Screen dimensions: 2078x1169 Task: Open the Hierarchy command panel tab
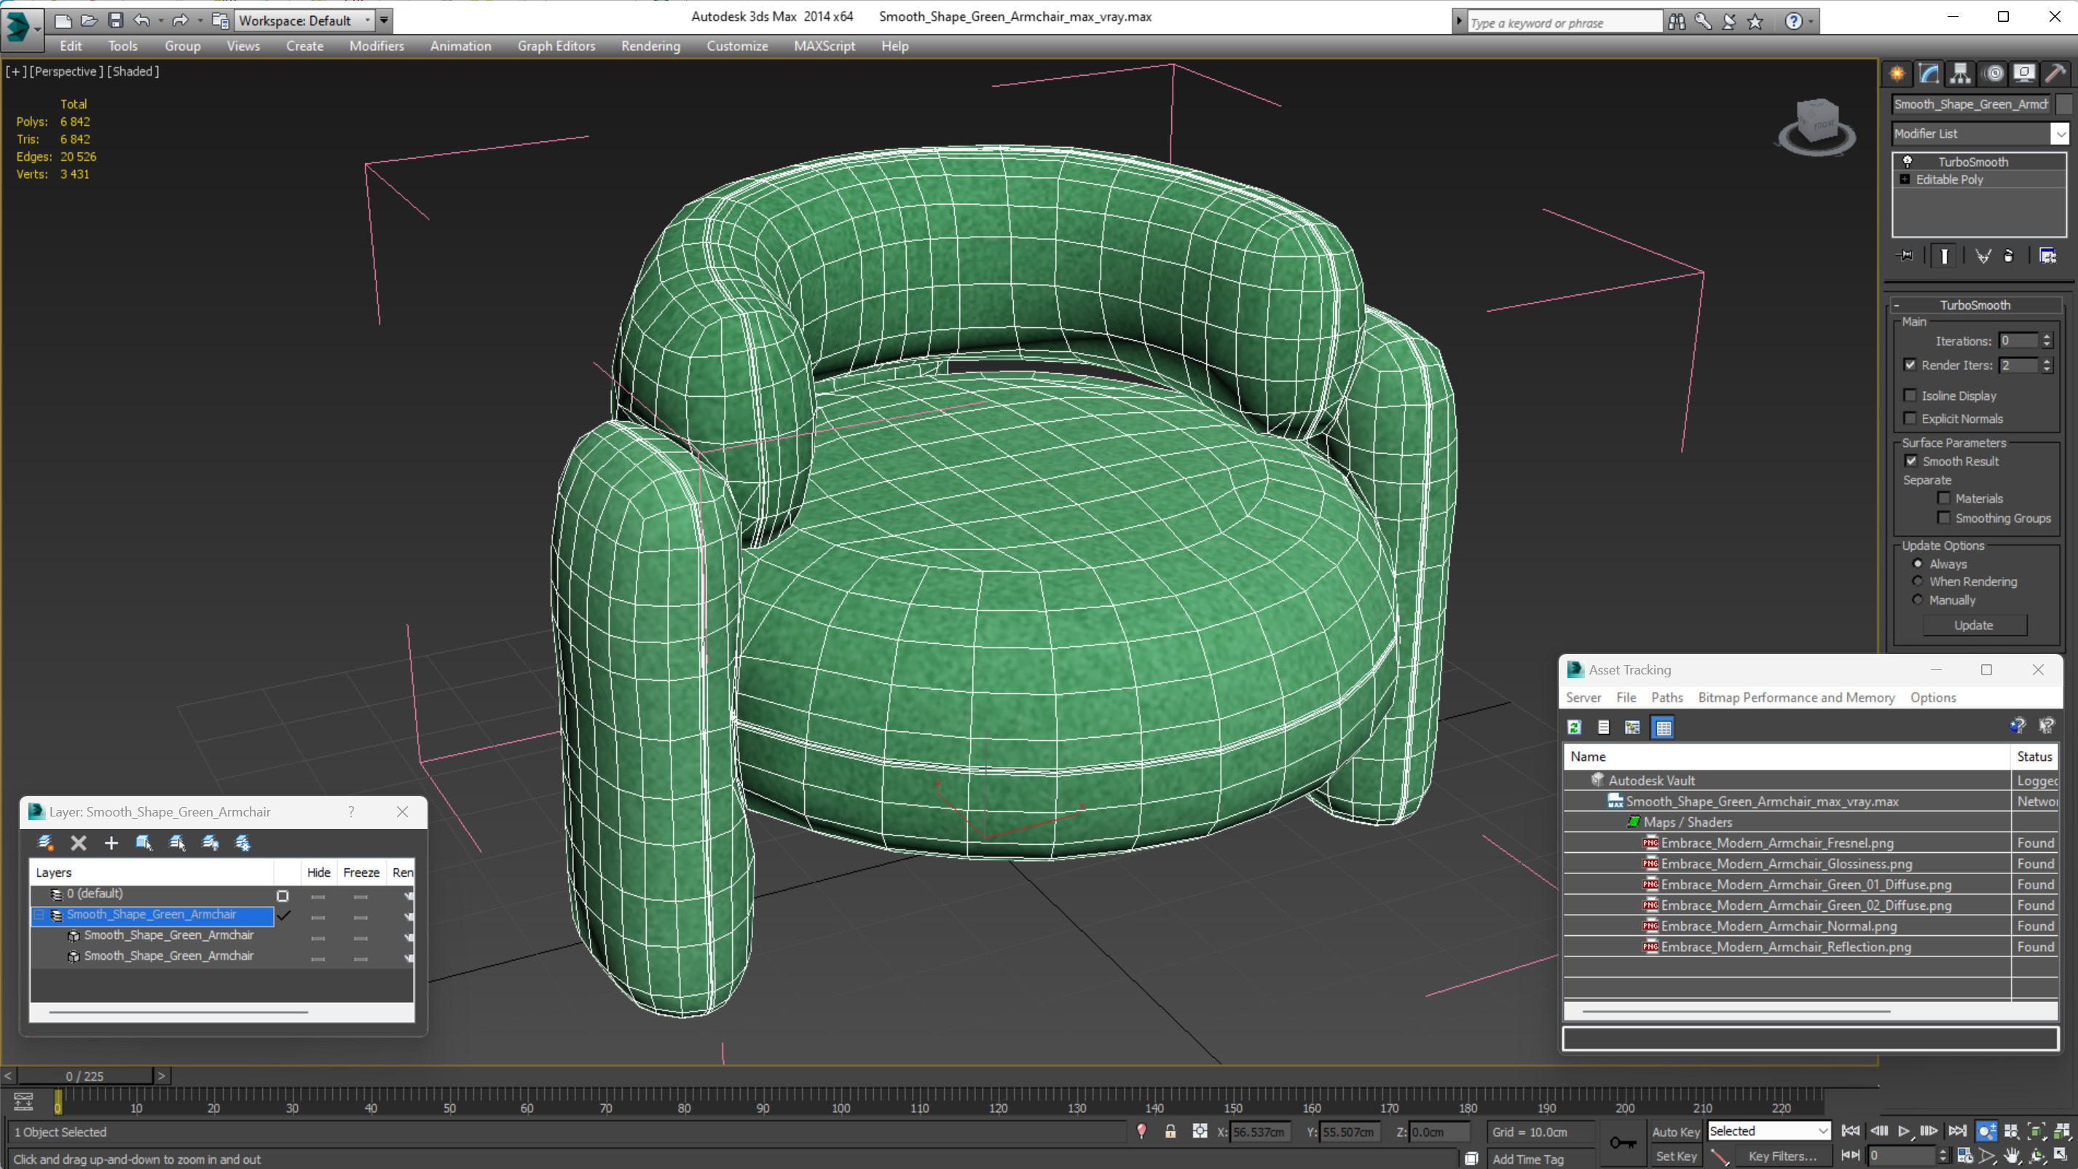click(1960, 74)
